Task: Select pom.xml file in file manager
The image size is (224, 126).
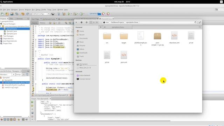Action: 124,57
